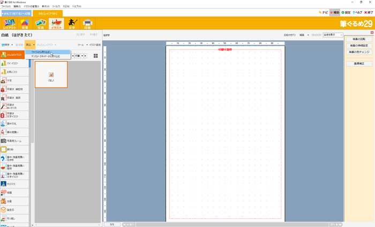Close the assist side panel
This screenshot has height=227, width=375.
point(372,33)
